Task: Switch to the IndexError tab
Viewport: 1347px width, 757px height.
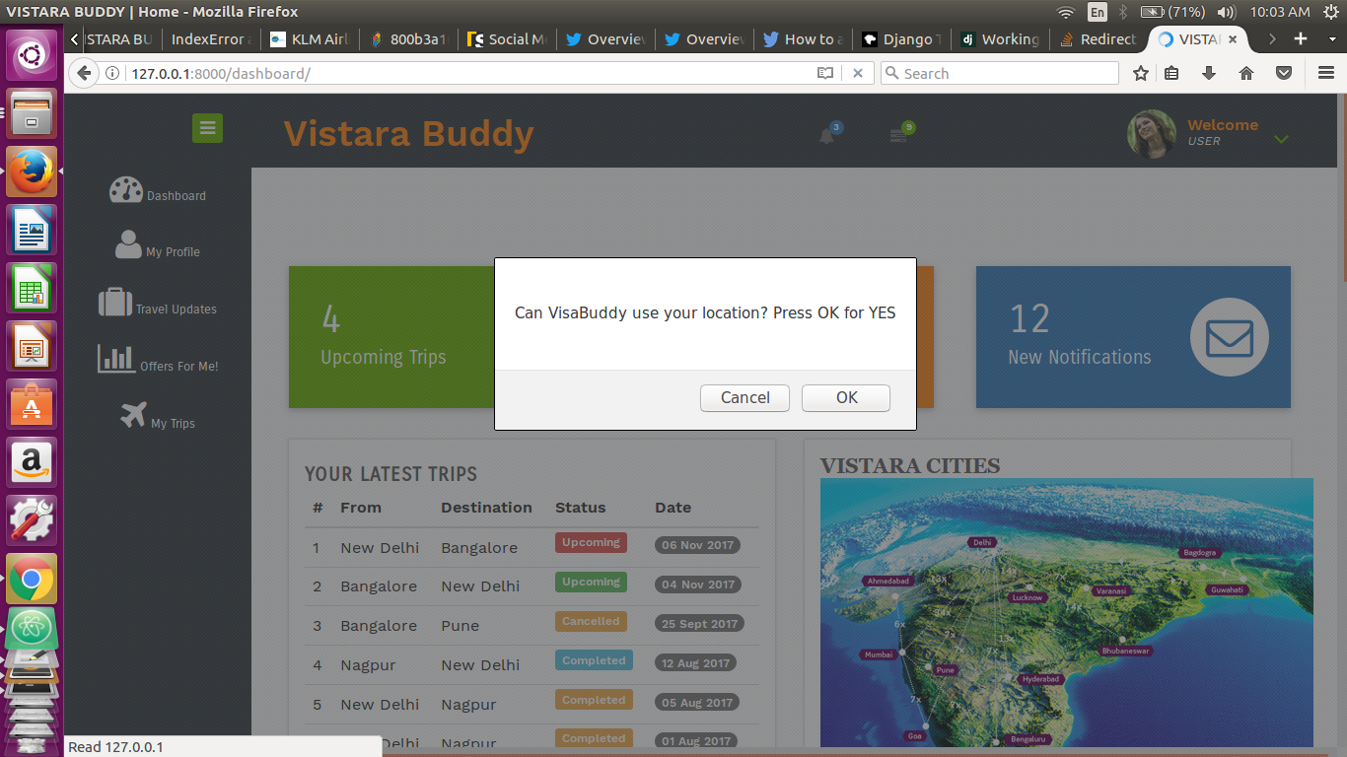Action: [210, 39]
